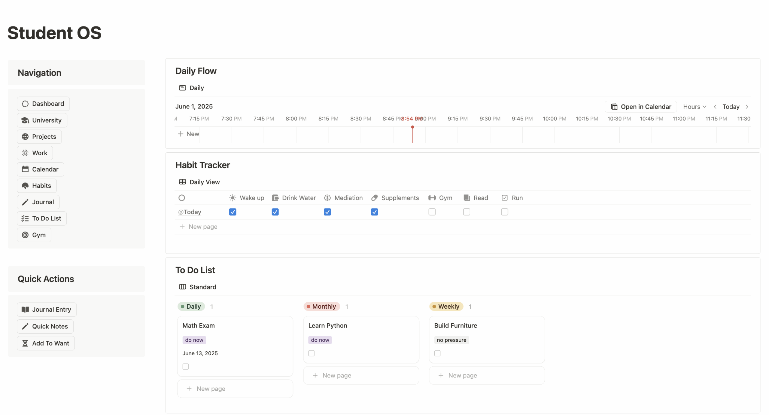This screenshot has width=769, height=415.
Task: Uncheck the Wake up habit checkbox
Action: click(233, 212)
